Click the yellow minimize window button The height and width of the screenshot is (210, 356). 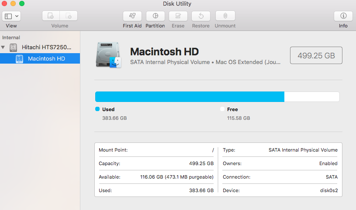click(x=13, y=3)
